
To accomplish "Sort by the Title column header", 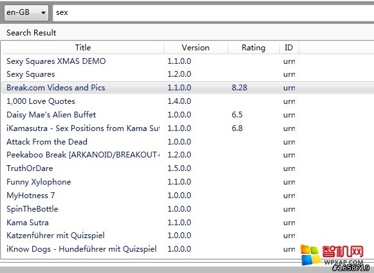I will click(83, 48).
